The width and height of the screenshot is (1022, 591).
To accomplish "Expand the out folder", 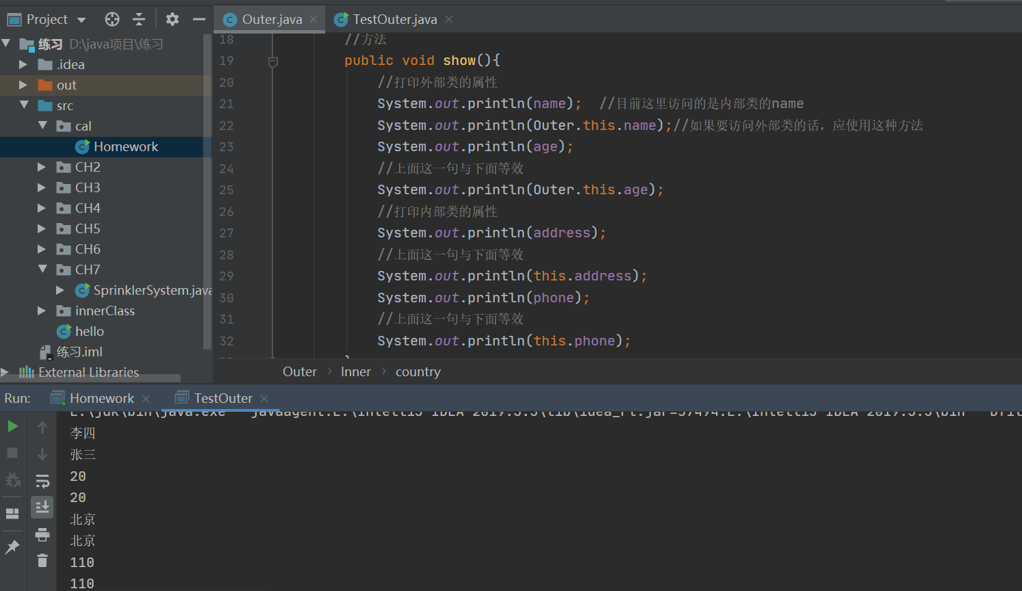I will pos(23,85).
